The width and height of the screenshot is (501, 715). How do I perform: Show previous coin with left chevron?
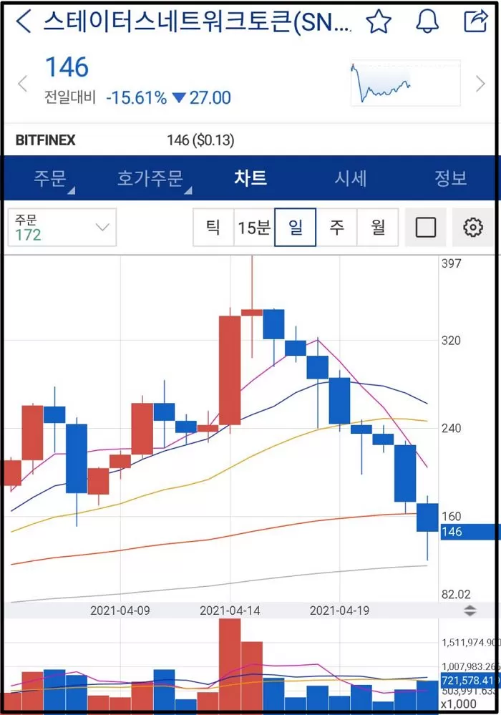(23, 84)
